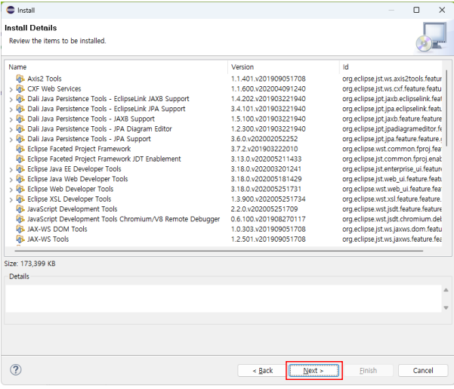This screenshot has height=389, width=454.
Task: Click version 0.6.100.v201908270117
Action: pos(268,219)
